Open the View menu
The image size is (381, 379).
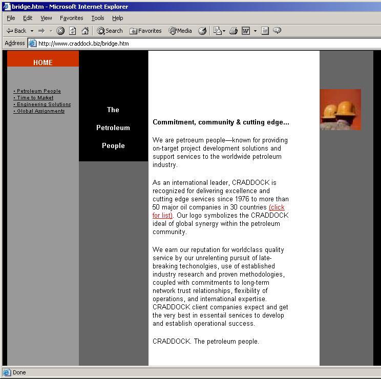[x=46, y=18]
